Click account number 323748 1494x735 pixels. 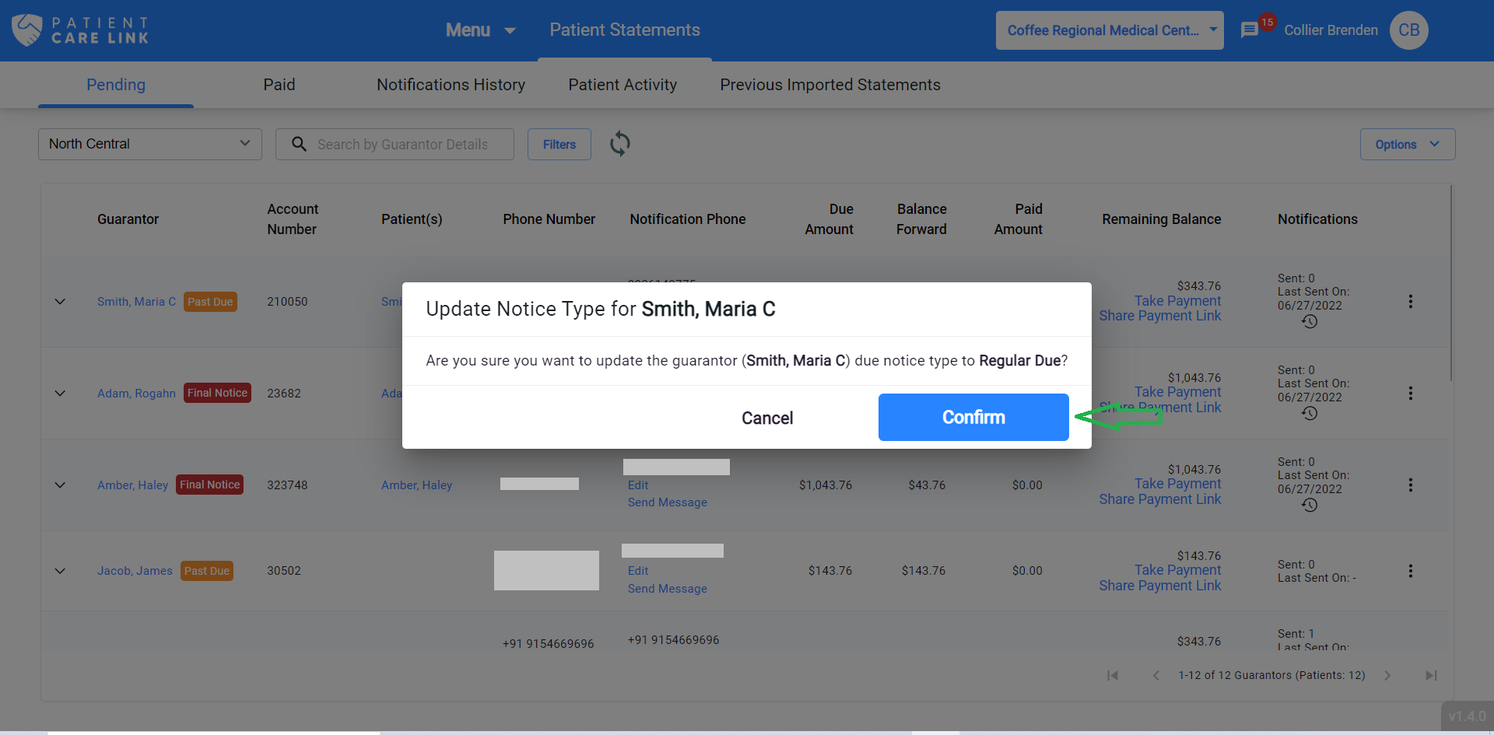[x=287, y=485]
